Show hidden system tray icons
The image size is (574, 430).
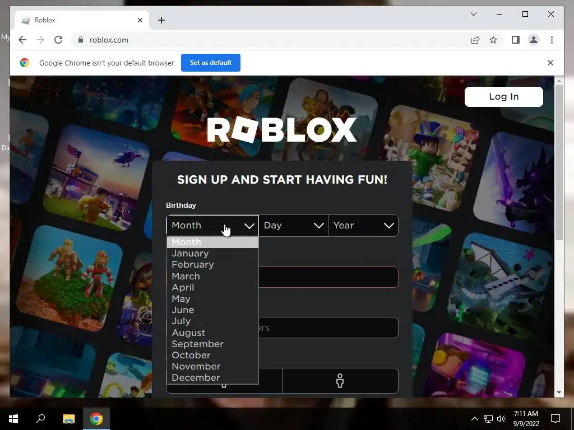pos(474,419)
